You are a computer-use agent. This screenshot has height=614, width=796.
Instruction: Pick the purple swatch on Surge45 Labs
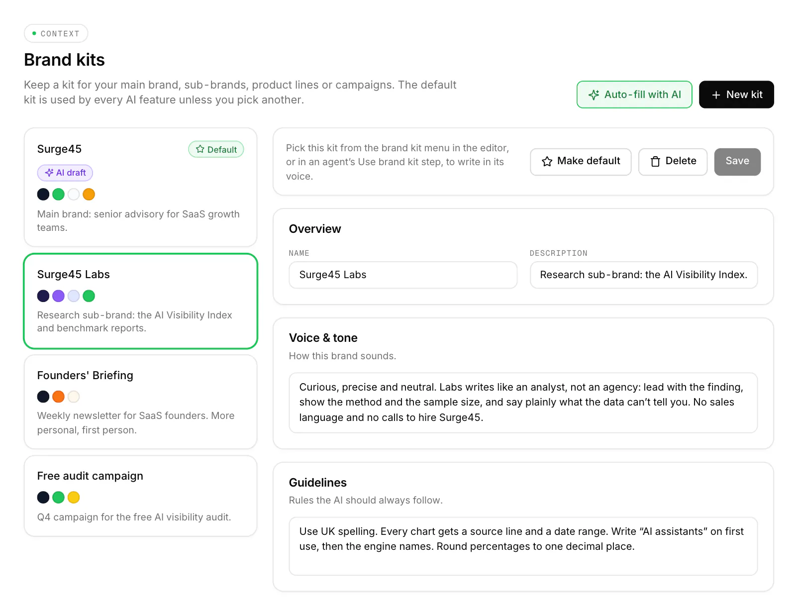pos(58,296)
